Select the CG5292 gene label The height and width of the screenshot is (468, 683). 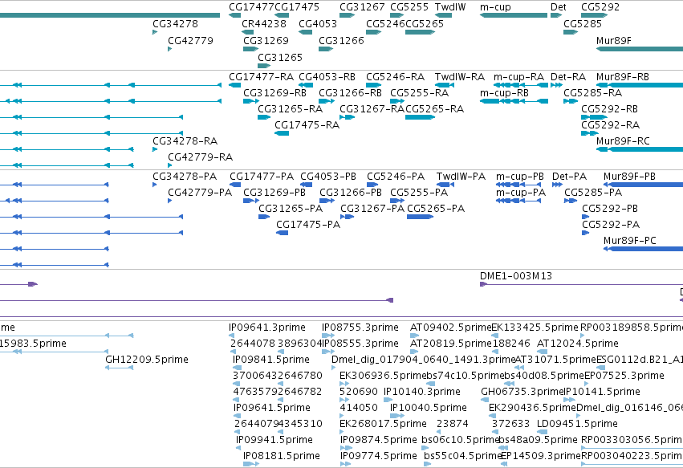pyautogui.click(x=600, y=7)
